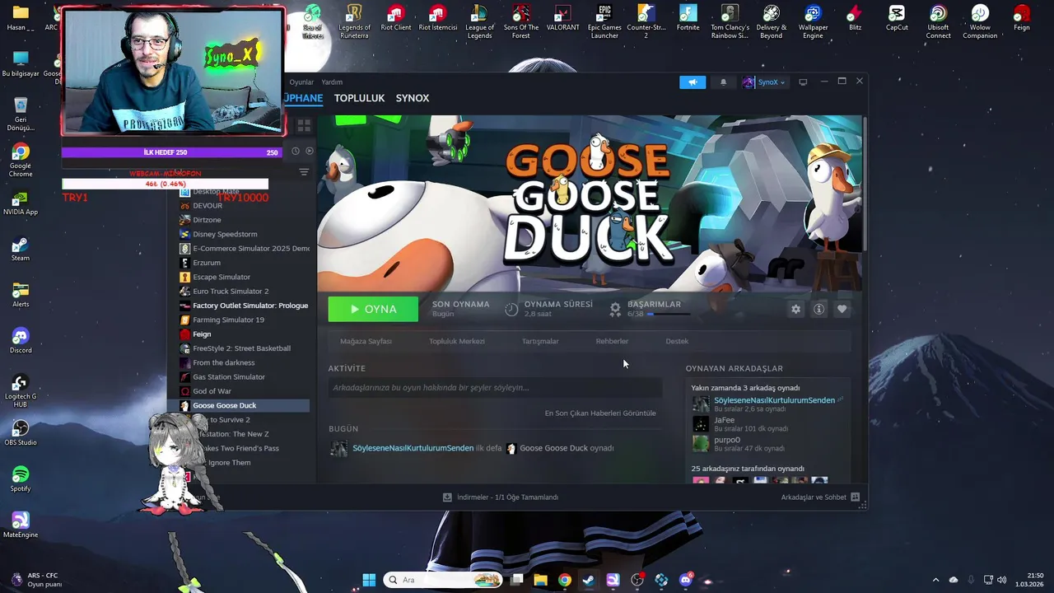Open Logitech G HUB desktop icon
This screenshot has height=593, width=1054.
[x=21, y=390]
